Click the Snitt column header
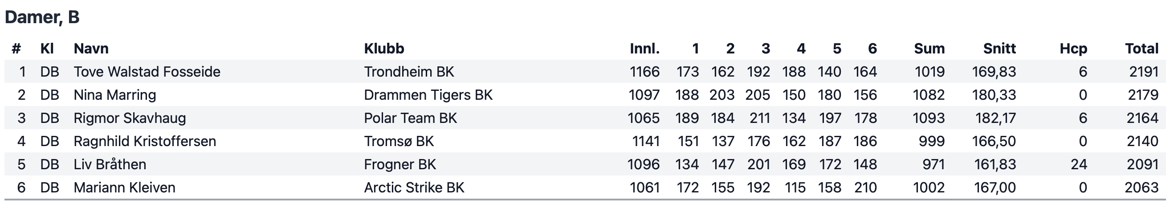 click(999, 49)
